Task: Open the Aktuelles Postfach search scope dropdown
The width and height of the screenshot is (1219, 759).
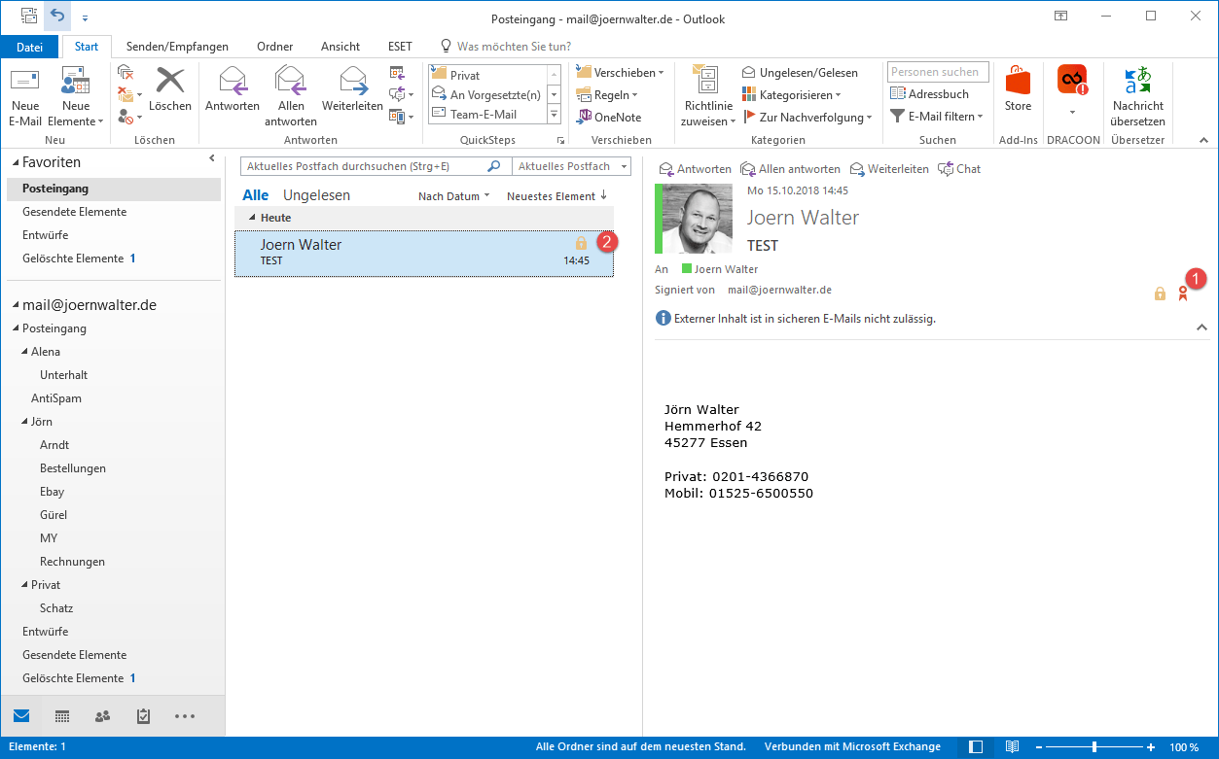Action: [x=571, y=167]
